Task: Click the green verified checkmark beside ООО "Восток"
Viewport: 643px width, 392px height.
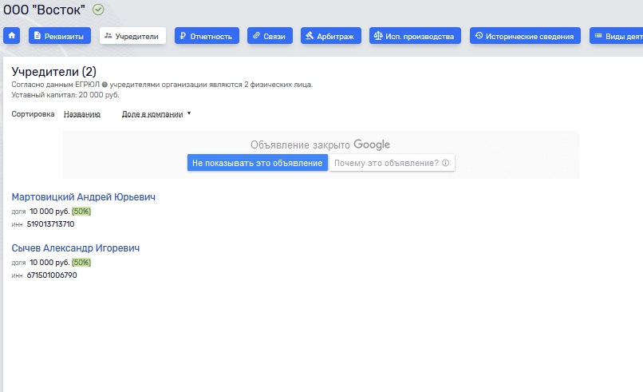Action: pos(98,10)
